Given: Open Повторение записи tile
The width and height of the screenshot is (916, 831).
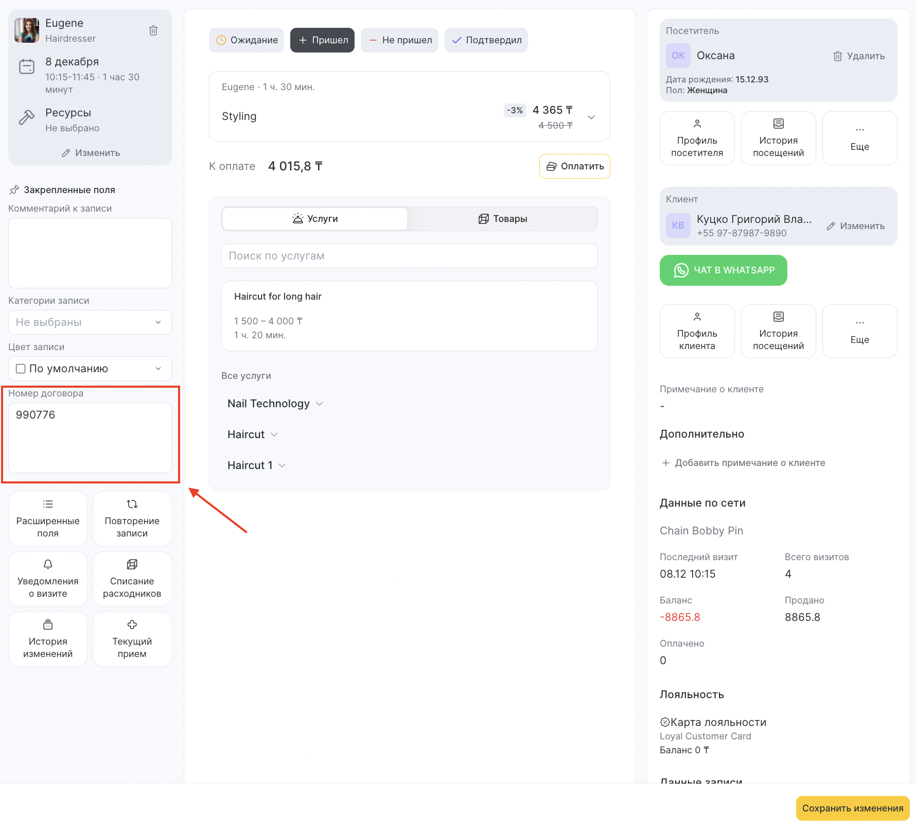Looking at the screenshot, I should click(x=132, y=518).
